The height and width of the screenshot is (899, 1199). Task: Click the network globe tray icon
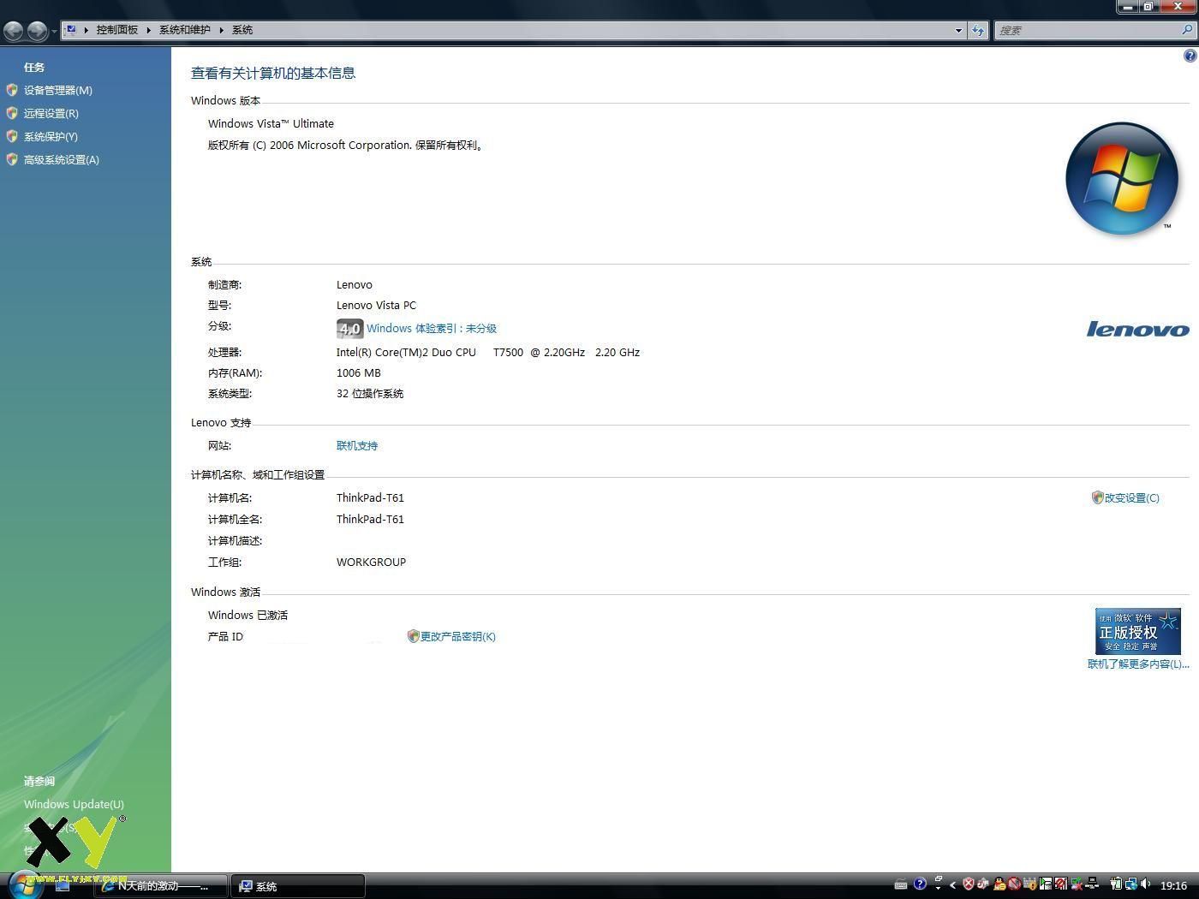point(1131,884)
